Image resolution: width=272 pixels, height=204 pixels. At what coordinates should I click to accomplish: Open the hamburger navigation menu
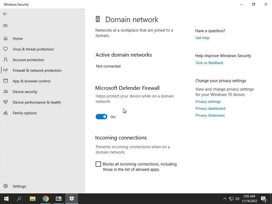click(5, 26)
